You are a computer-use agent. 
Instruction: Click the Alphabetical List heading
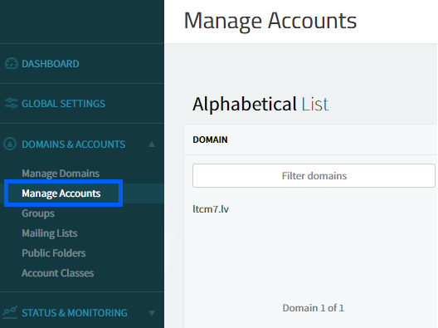point(260,104)
